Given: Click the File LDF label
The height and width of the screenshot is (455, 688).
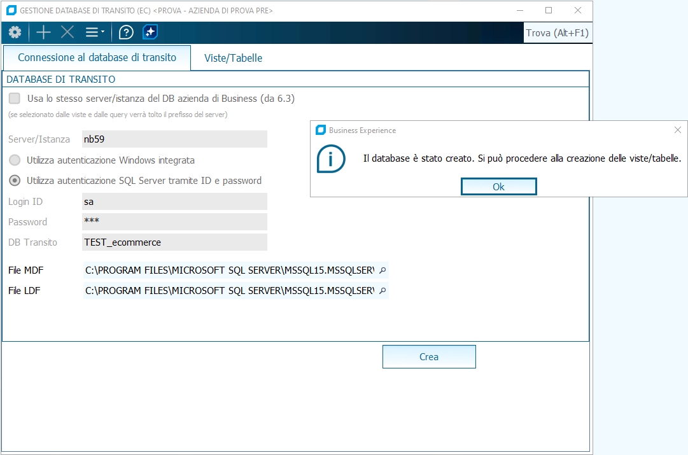Looking at the screenshot, I should pos(24,290).
